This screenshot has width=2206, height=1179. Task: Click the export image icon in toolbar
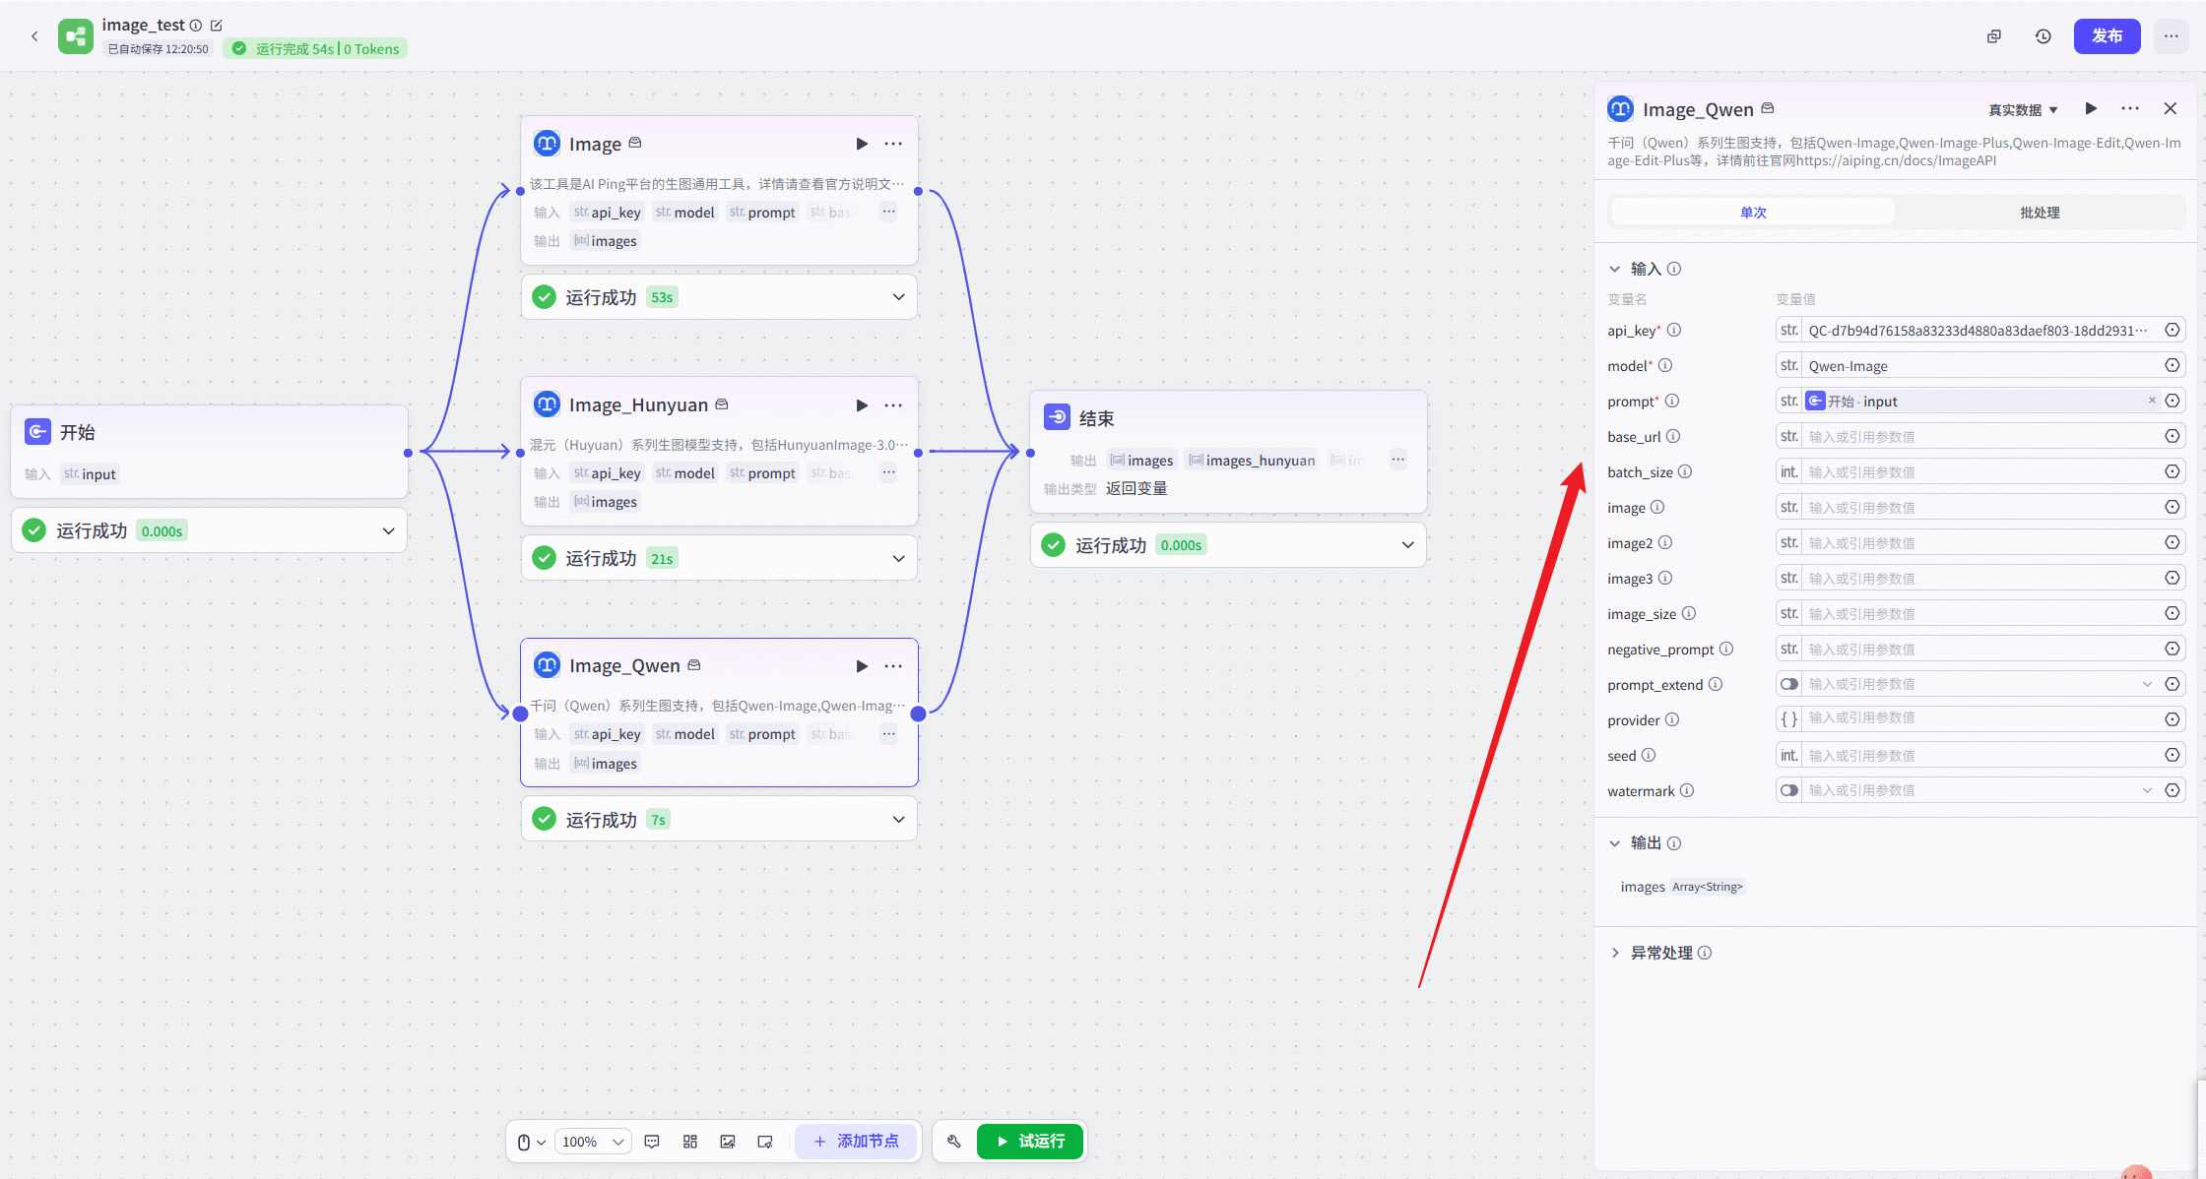pos(728,1142)
